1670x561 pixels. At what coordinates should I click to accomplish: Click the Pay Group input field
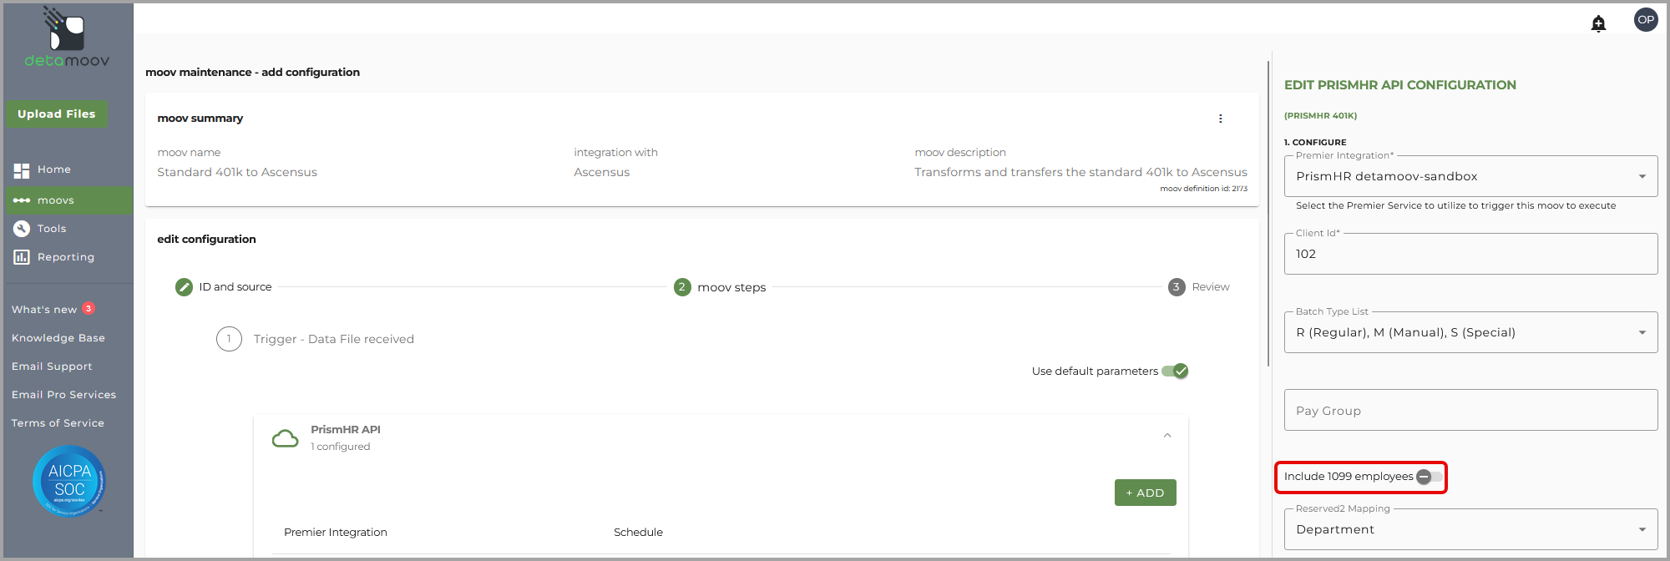[1470, 411]
